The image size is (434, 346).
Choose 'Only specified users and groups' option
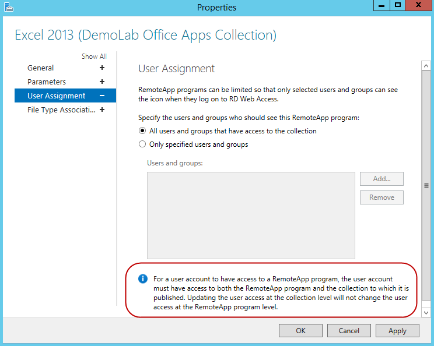pyautogui.click(x=142, y=144)
